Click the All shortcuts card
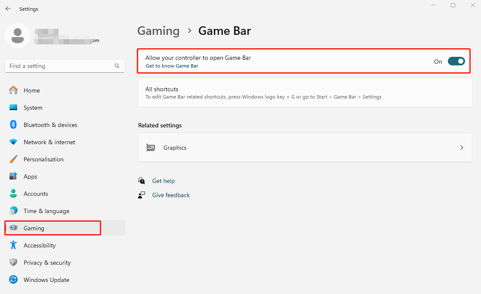Screen dimensions: 481x294 coord(305,93)
